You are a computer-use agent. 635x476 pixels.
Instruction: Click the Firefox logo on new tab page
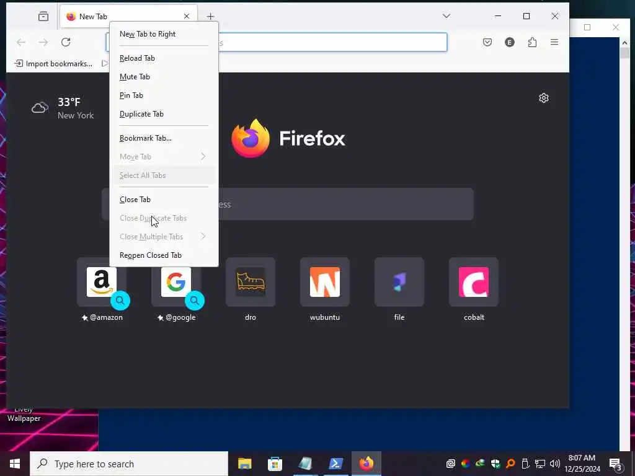(x=251, y=138)
